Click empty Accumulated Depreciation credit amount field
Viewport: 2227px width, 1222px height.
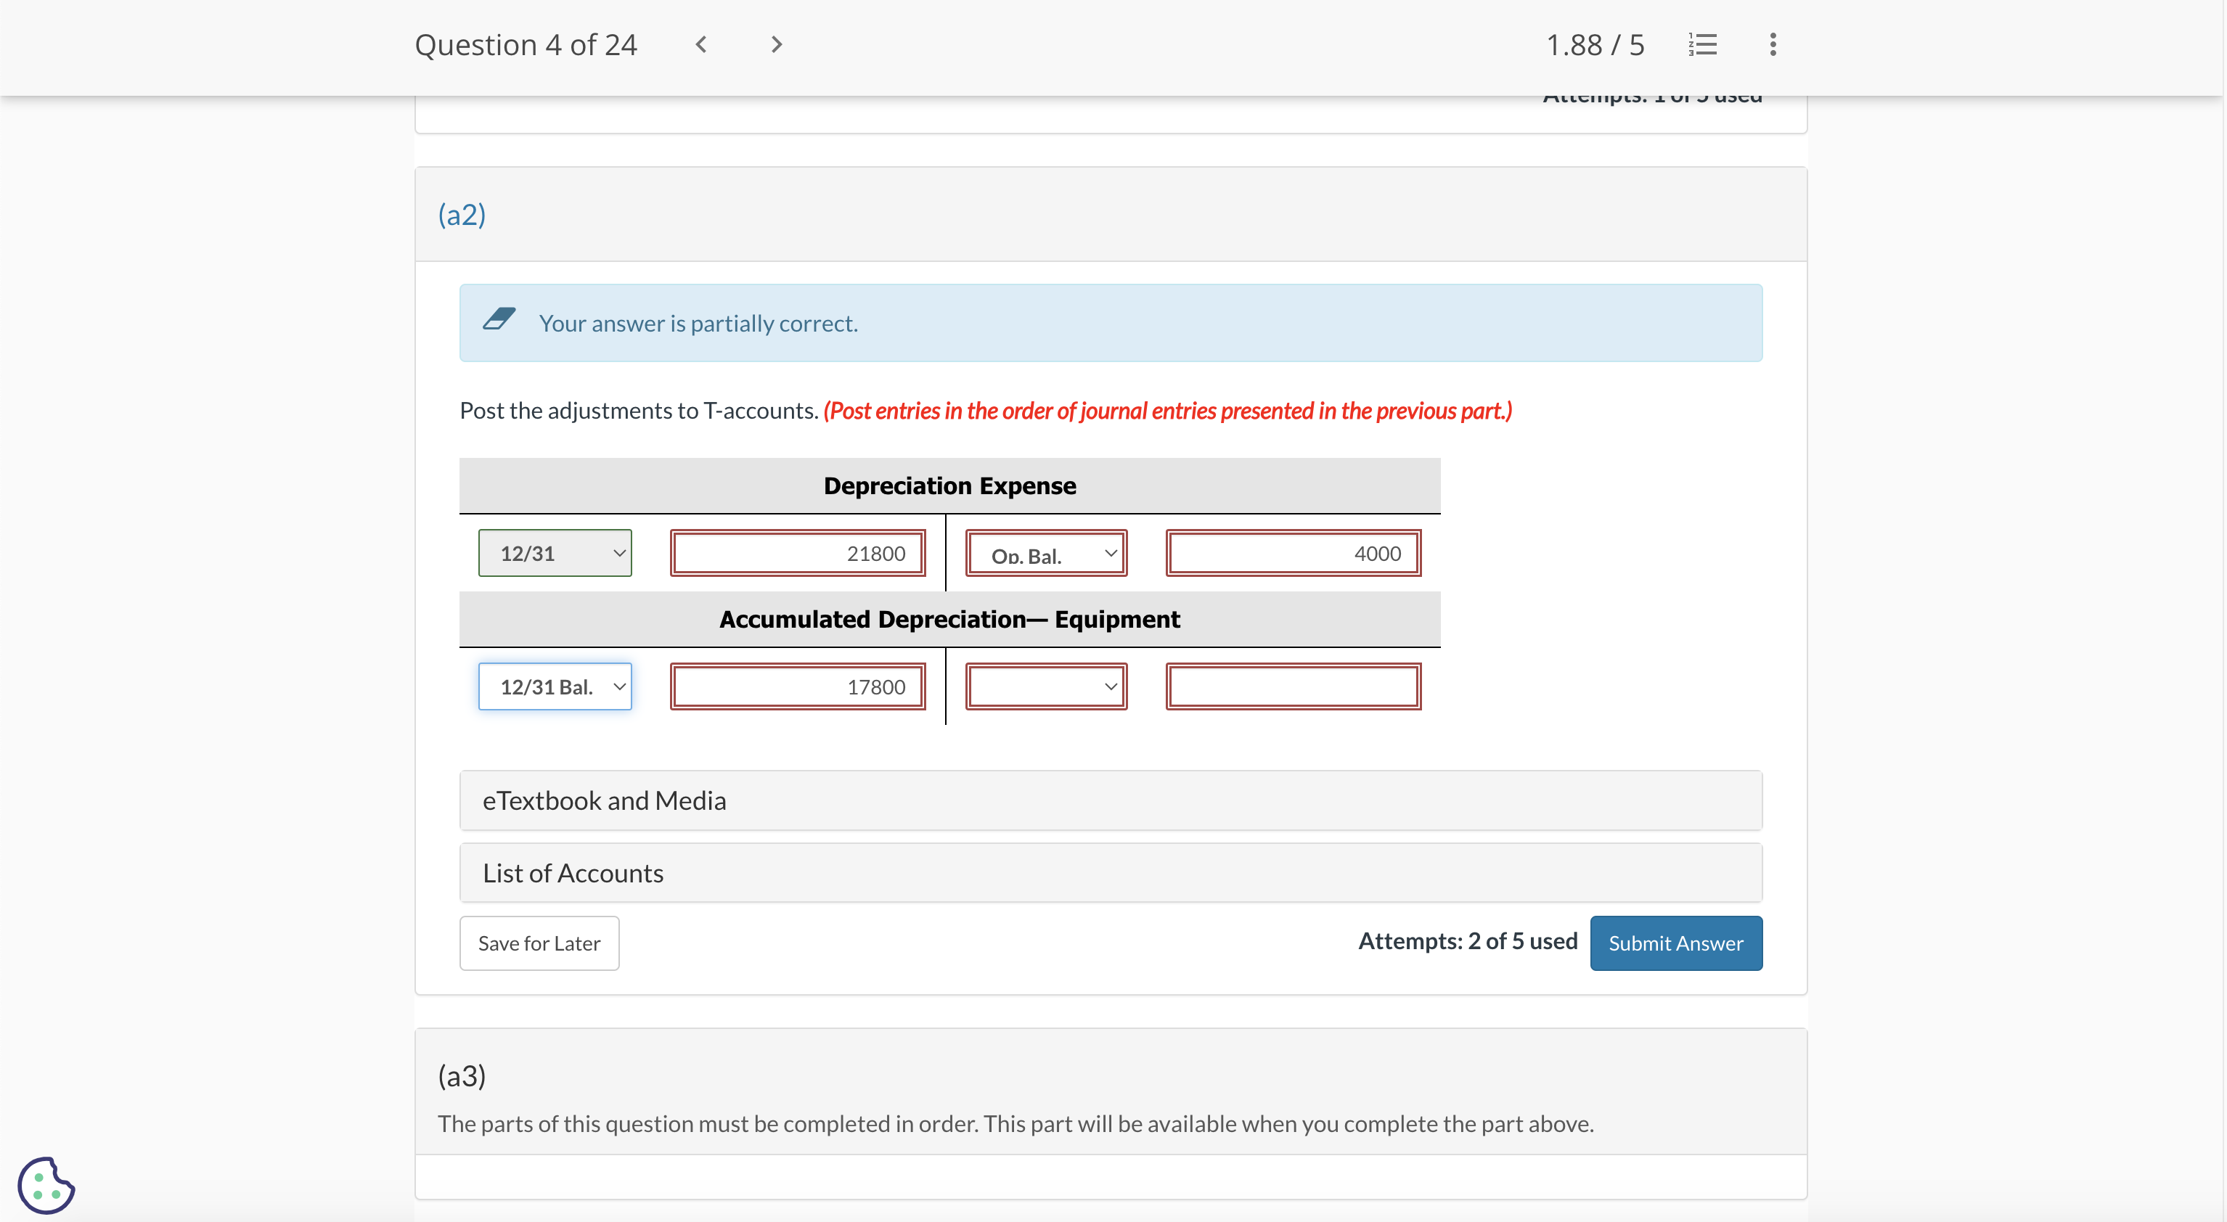click(1293, 687)
